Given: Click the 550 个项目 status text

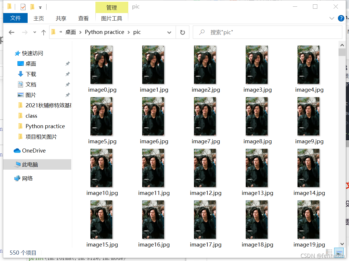Looking at the screenshot, I should tap(23, 253).
